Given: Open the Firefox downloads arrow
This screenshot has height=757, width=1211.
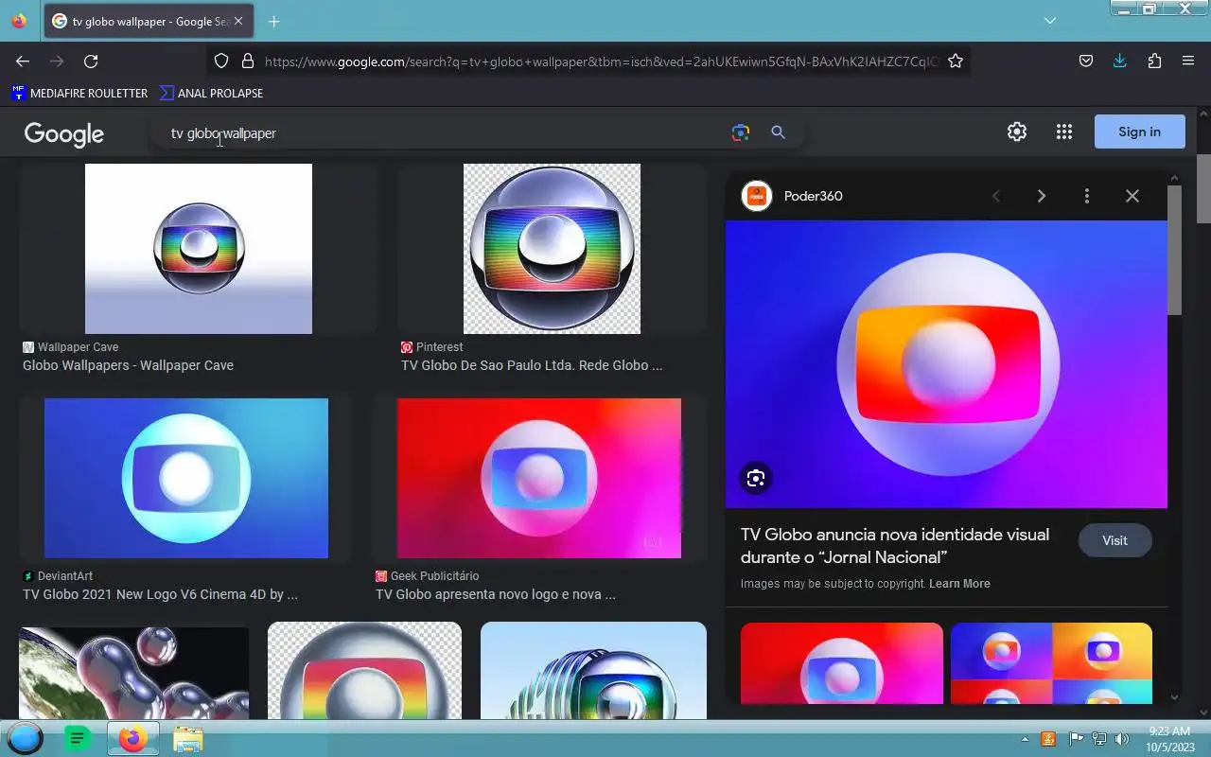Looking at the screenshot, I should tap(1120, 62).
